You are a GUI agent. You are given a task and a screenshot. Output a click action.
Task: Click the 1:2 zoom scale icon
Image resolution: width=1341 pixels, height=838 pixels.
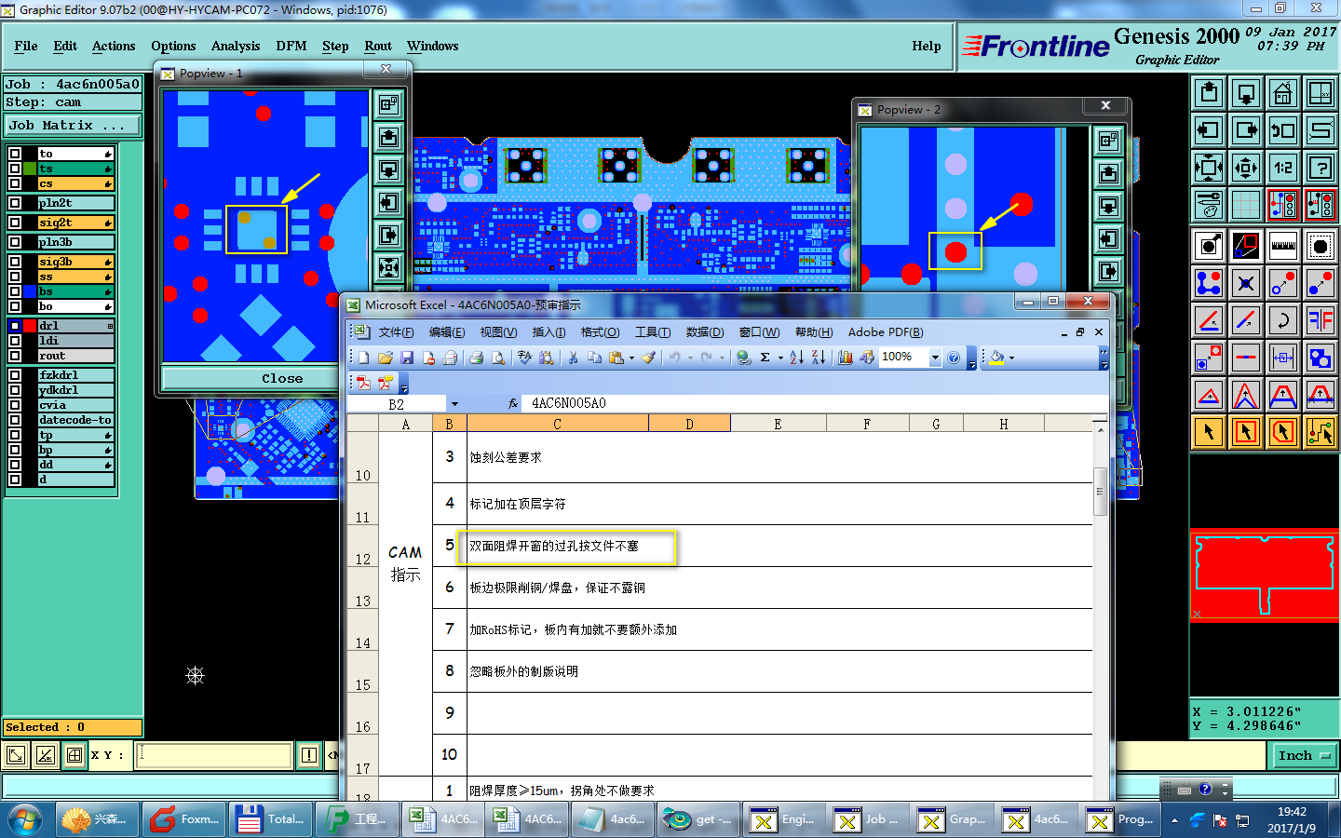pyautogui.click(x=1283, y=168)
